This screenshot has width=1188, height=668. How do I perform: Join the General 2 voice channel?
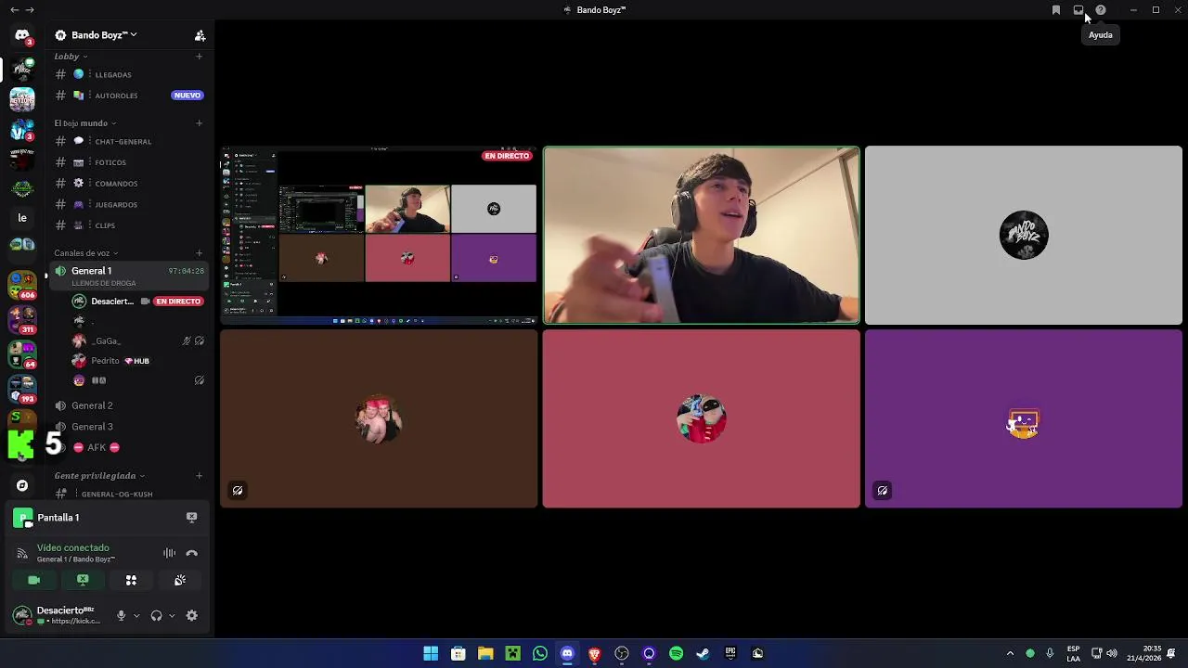[128, 405]
